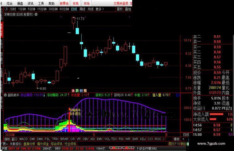Click the 6.80 low price label
Image resolution: width=234 pixels, height=151 pixels.
pyautogui.click(x=43, y=88)
